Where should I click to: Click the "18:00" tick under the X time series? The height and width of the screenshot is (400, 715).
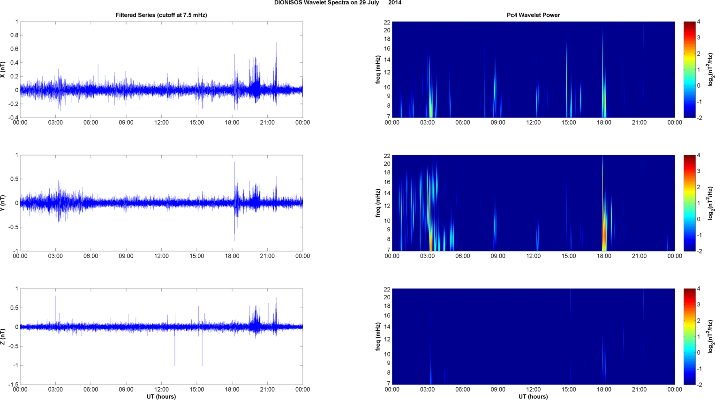pyautogui.click(x=232, y=123)
